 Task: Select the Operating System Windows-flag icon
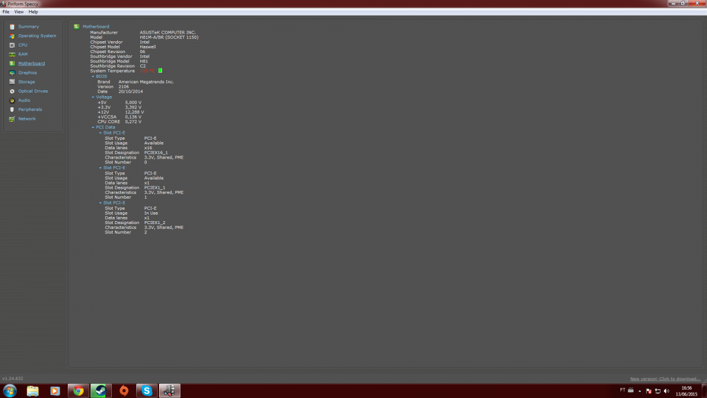(12, 36)
